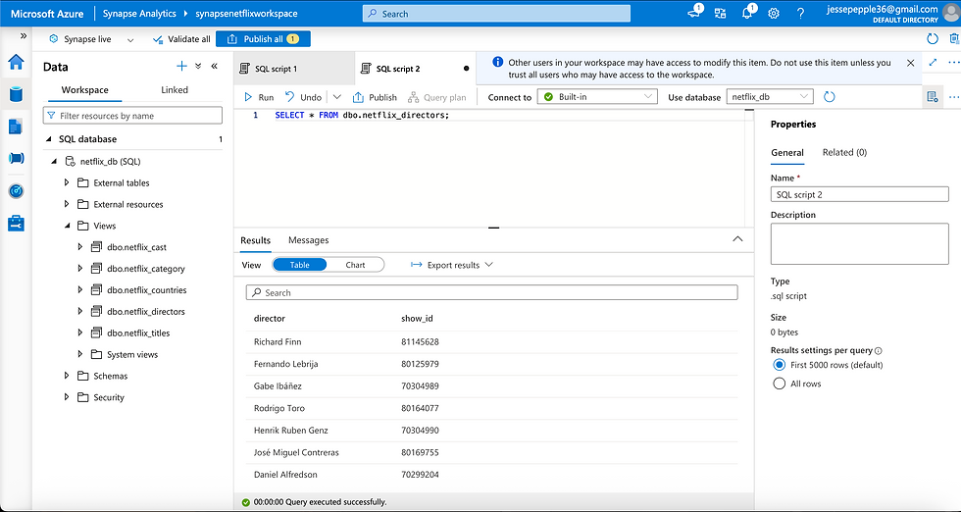Switch results view to Table
Viewport: 961px width, 512px height.
pos(300,265)
